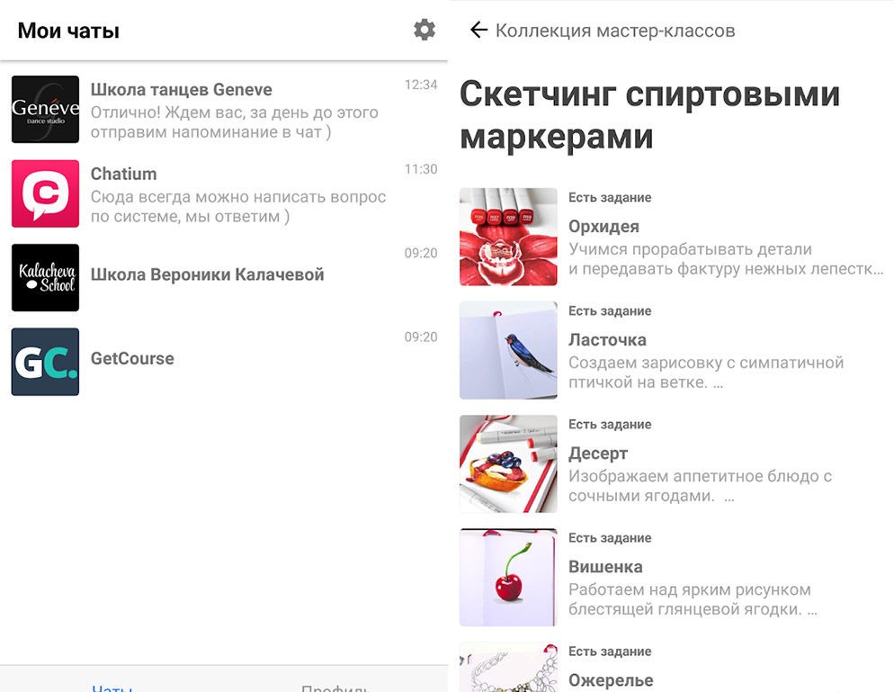Select the Десерт lesson title
Image resolution: width=894 pixels, height=692 pixels.
click(x=598, y=454)
